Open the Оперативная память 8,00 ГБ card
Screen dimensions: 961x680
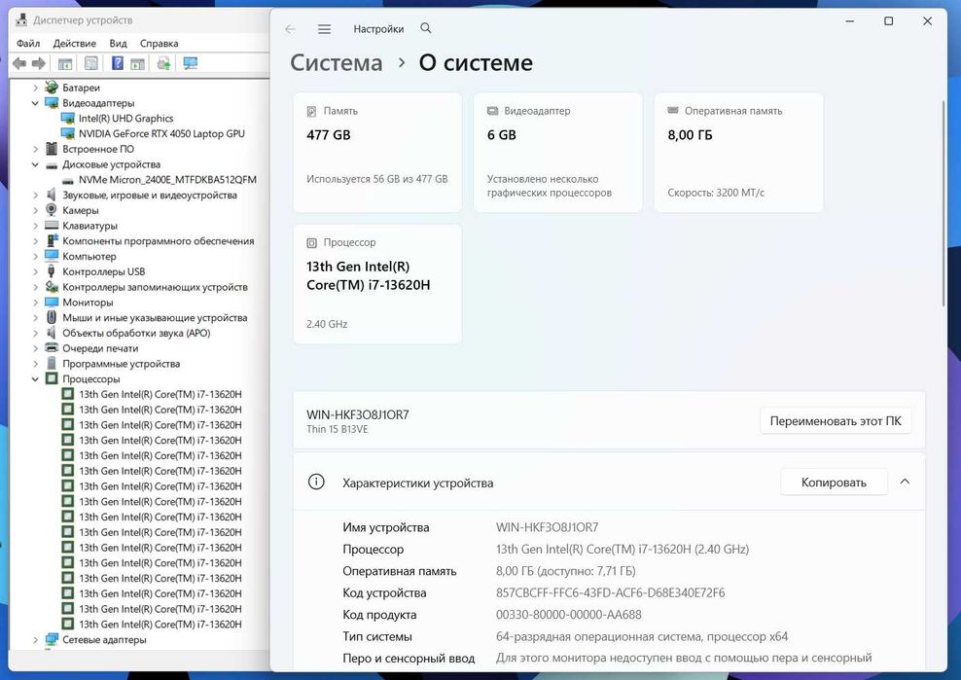(x=738, y=153)
